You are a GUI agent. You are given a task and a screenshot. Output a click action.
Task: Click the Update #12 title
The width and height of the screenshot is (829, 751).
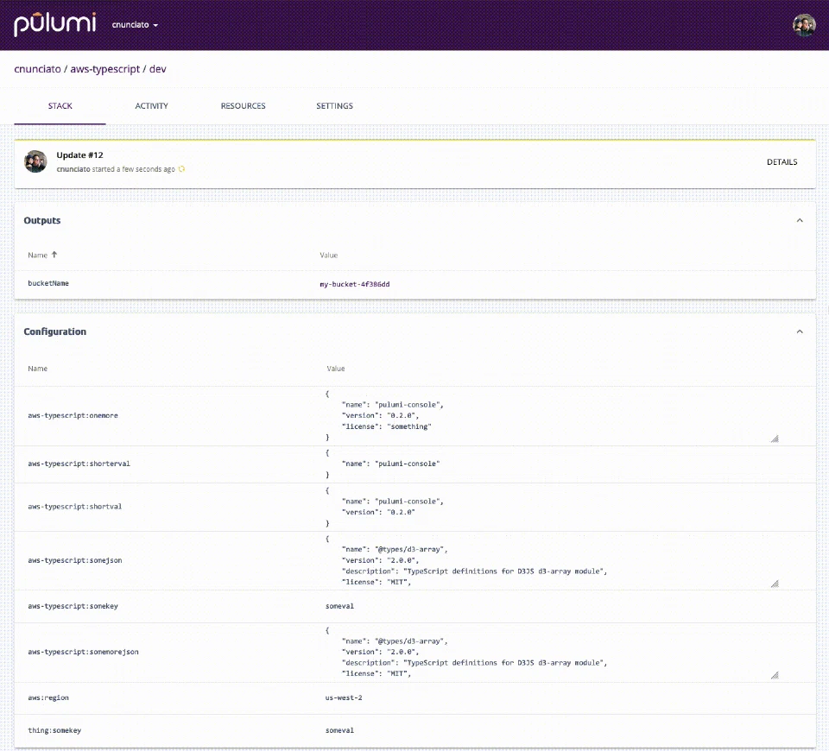pyautogui.click(x=79, y=155)
